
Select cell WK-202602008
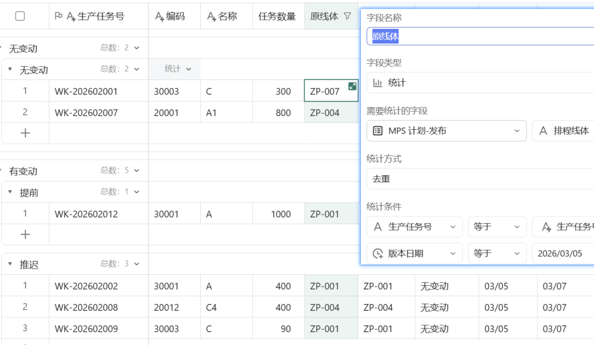(99, 307)
